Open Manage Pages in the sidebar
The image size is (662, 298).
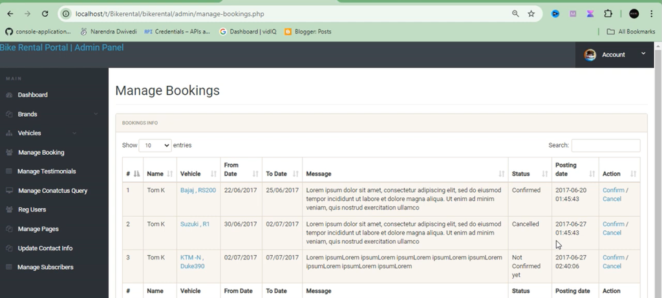click(38, 229)
